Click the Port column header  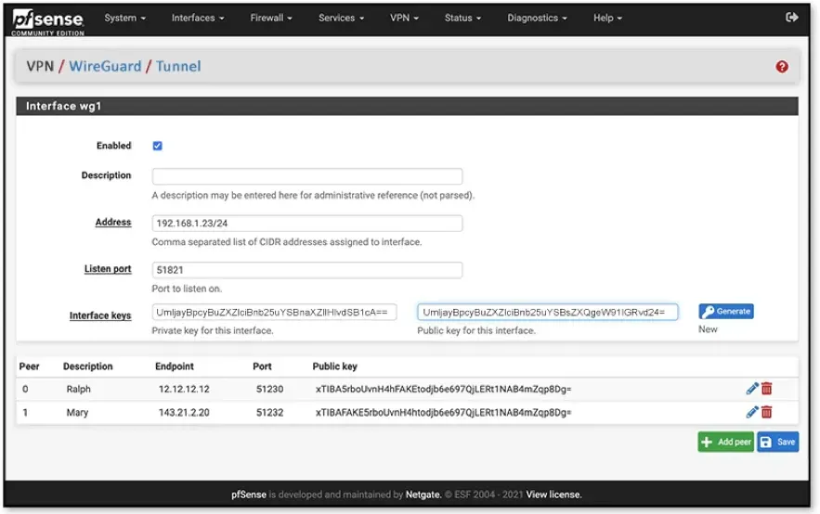262,366
